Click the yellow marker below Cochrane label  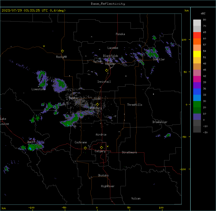point(85,148)
